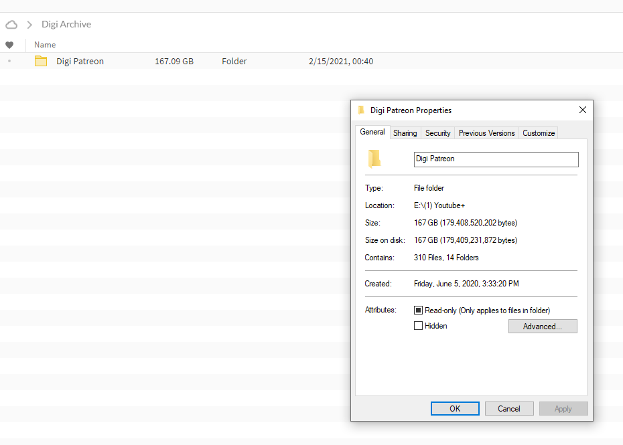623x445 pixels.
Task: Click the File folder type value
Action: click(429, 188)
